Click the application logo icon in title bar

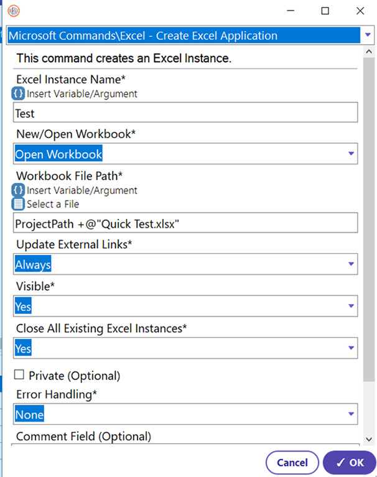click(14, 11)
